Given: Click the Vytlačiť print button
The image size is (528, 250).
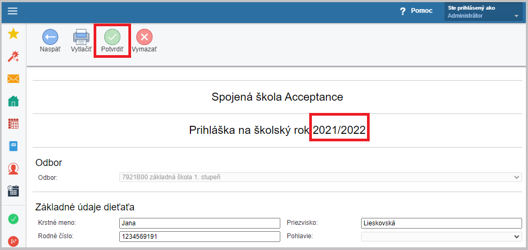Looking at the screenshot, I should pos(81,41).
